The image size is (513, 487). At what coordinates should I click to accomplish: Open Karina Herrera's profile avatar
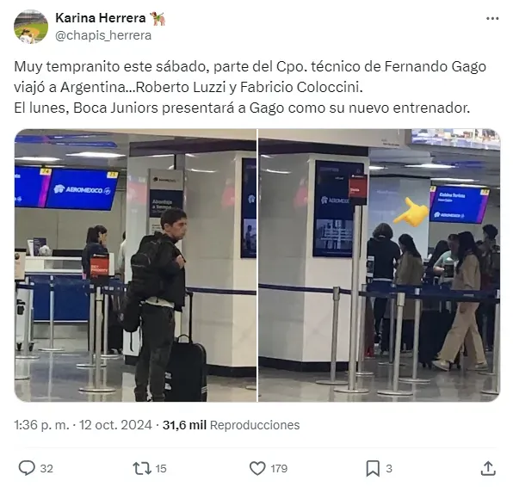pos(31,27)
